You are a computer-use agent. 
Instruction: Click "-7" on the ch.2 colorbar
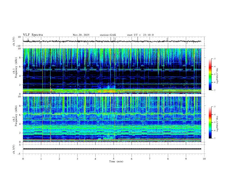[x=214, y=138]
